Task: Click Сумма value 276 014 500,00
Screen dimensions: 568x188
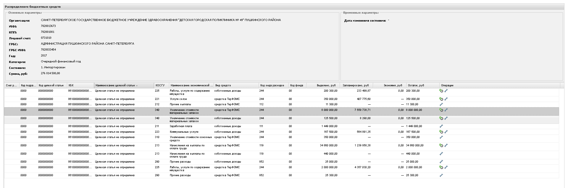Action: pos(50,73)
